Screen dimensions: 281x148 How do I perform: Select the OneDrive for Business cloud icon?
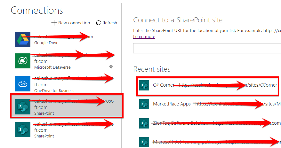click(x=23, y=84)
